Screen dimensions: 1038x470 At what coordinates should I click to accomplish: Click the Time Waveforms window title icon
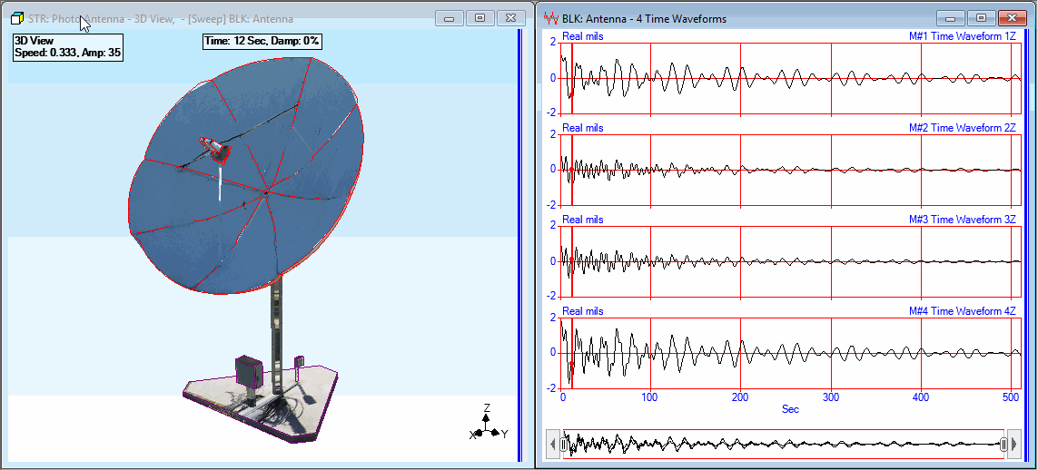549,18
